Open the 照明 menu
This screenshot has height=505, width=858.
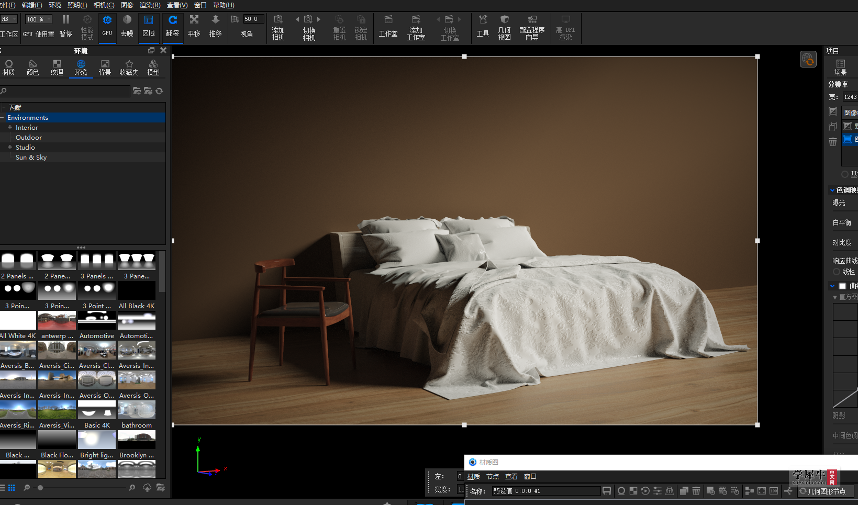pyautogui.click(x=77, y=5)
